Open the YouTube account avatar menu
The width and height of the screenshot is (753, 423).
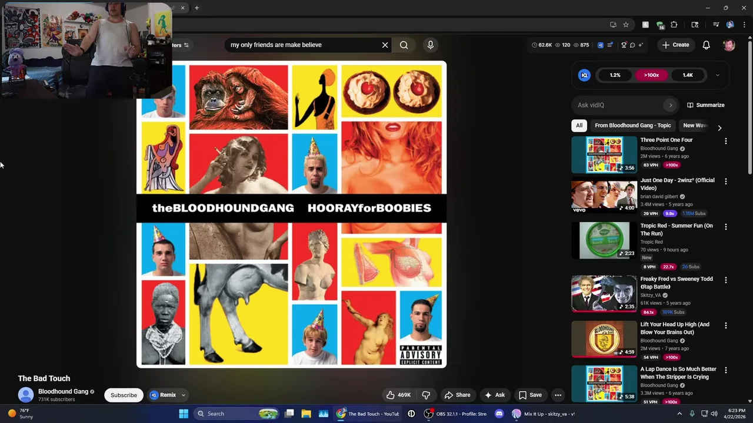(729, 45)
